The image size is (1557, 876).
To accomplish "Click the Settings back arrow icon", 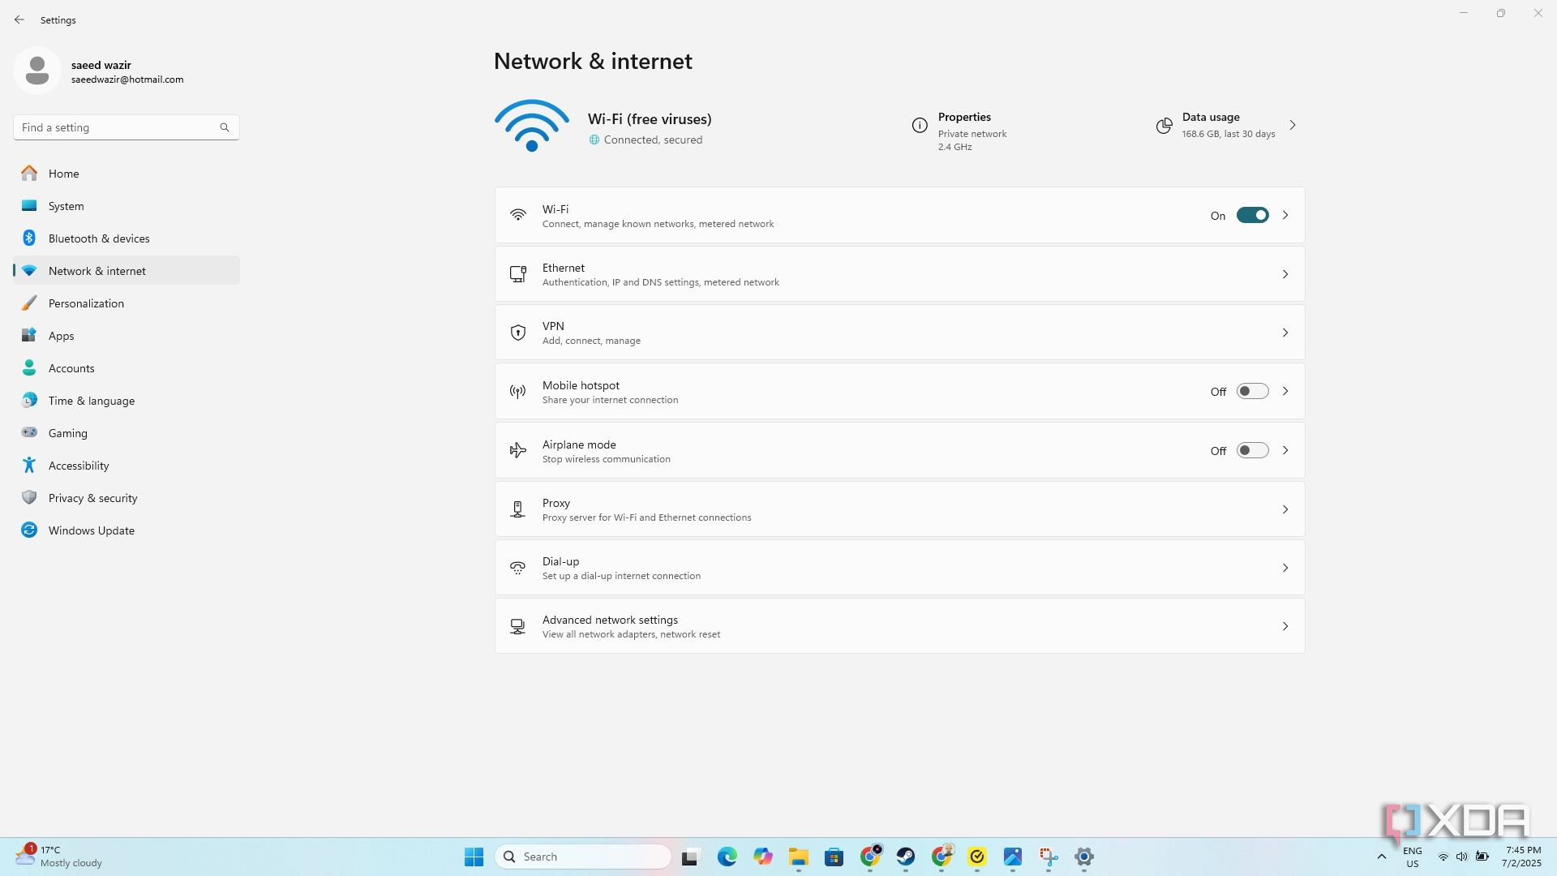I will coord(19,19).
